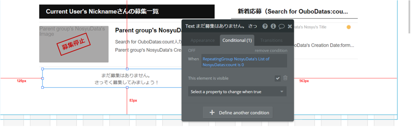Click the orange sun badge icon
This screenshot has width=411, height=135.
pyautogui.click(x=349, y=27)
